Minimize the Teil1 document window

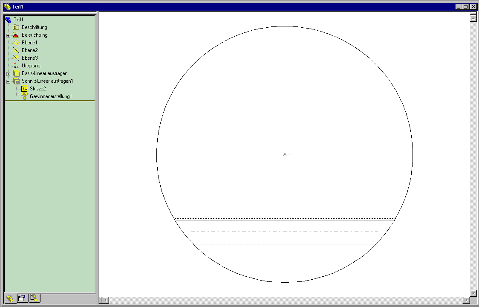tap(459, 6)
